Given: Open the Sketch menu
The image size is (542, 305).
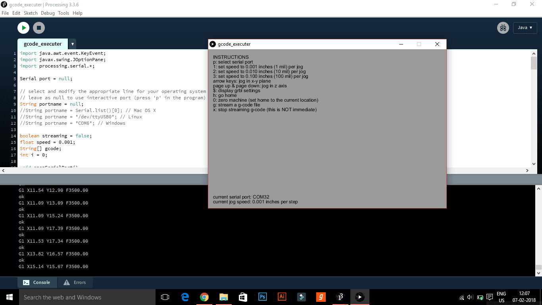Looking at the screenshot, I should pos(31,13).
